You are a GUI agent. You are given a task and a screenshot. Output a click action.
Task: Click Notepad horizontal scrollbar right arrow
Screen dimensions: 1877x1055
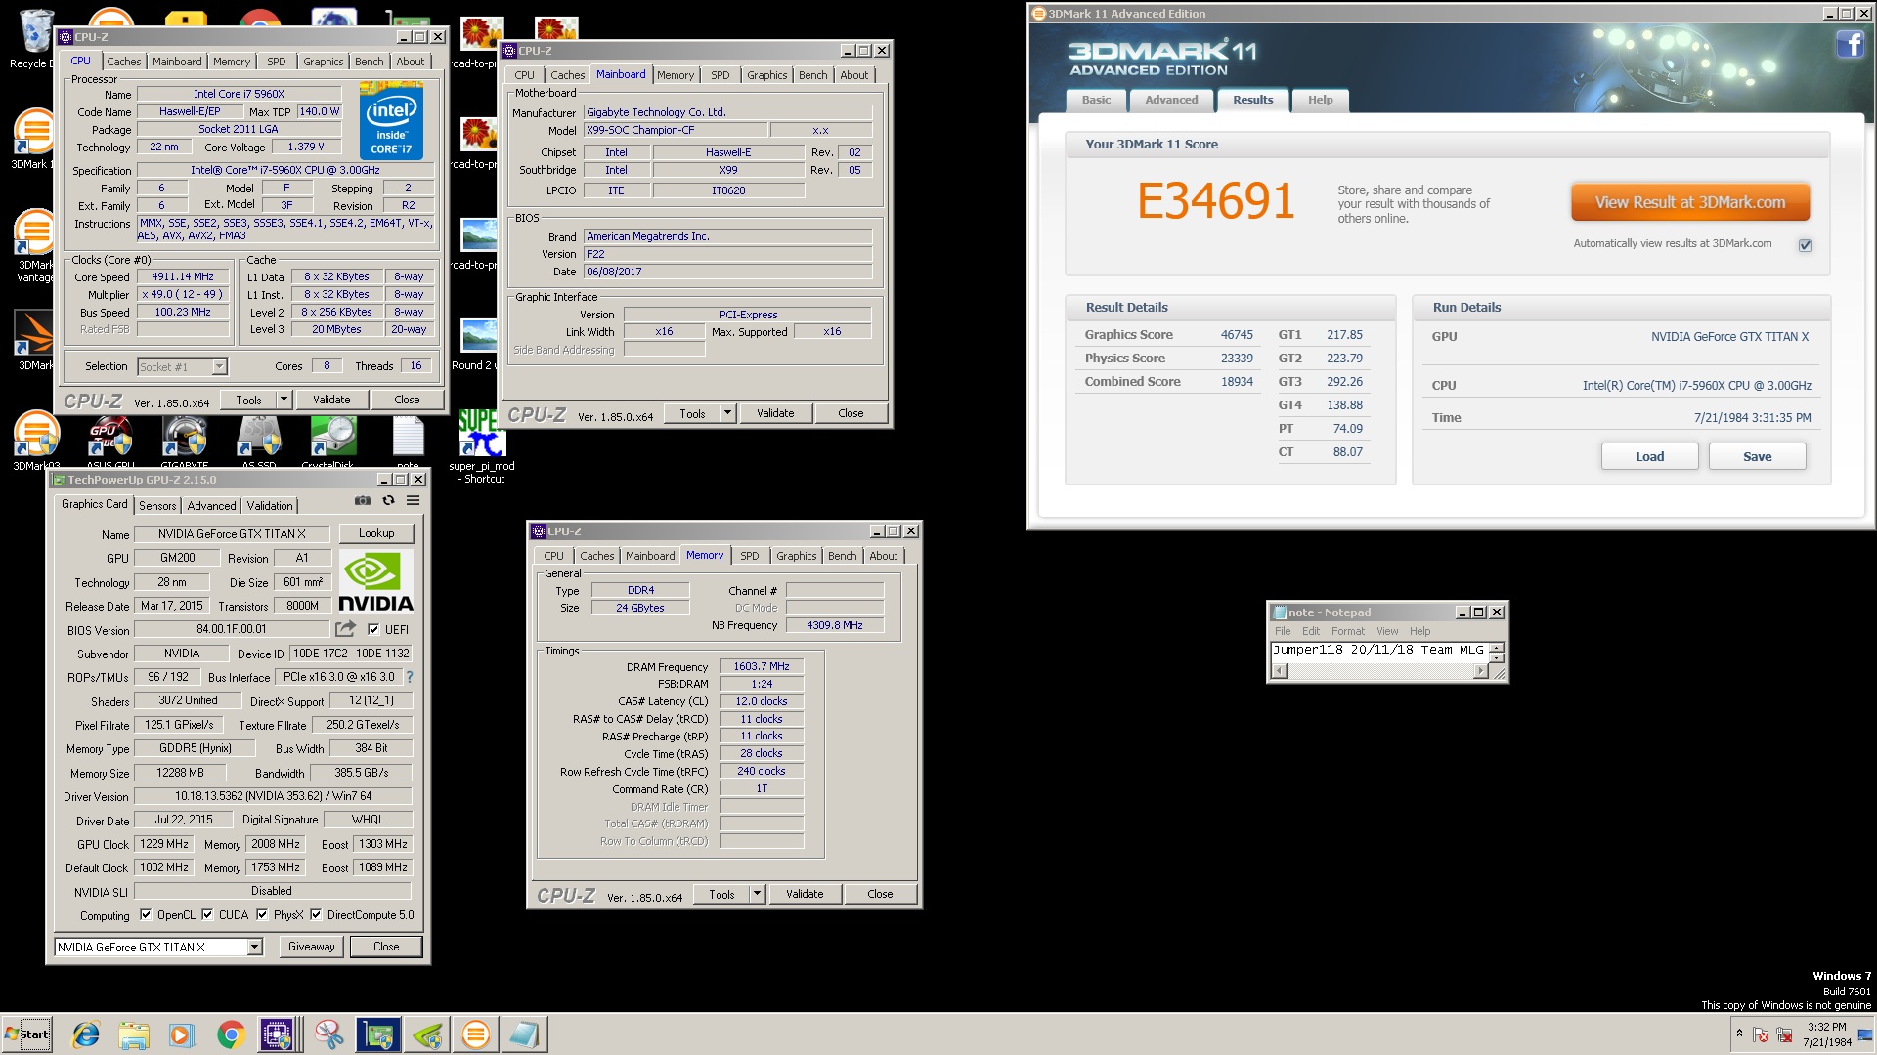(1480, 671)
